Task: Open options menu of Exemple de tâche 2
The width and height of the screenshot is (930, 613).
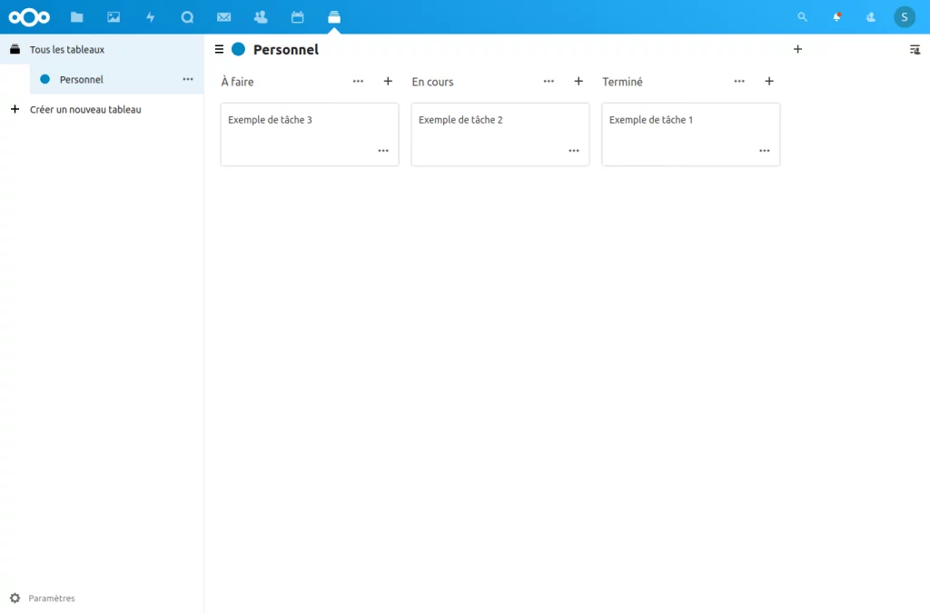Action: click(574, 151)
